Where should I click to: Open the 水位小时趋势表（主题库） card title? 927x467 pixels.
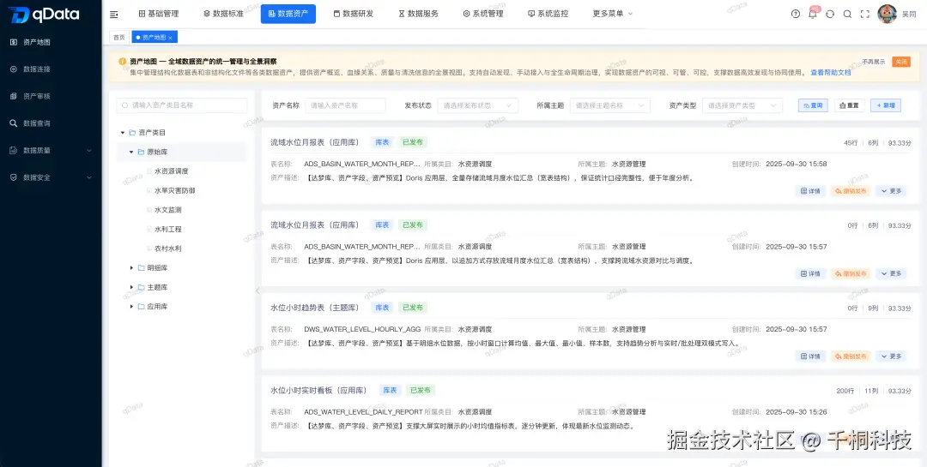pos(315,308)
